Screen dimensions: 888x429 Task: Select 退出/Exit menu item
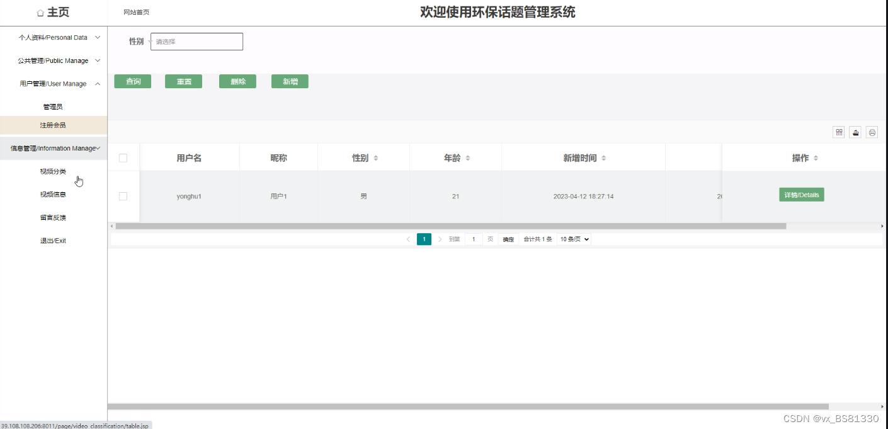coord(54,241)
